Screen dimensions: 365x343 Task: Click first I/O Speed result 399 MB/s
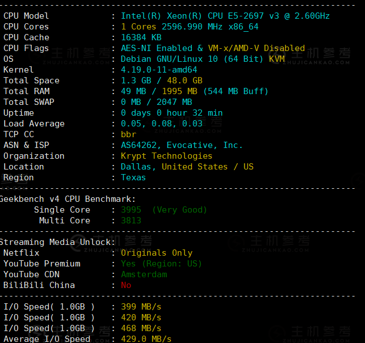point(141,307)
